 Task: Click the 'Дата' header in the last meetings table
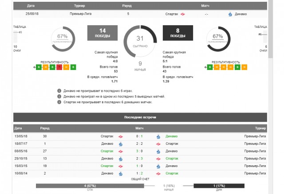(x=18, y=128)
